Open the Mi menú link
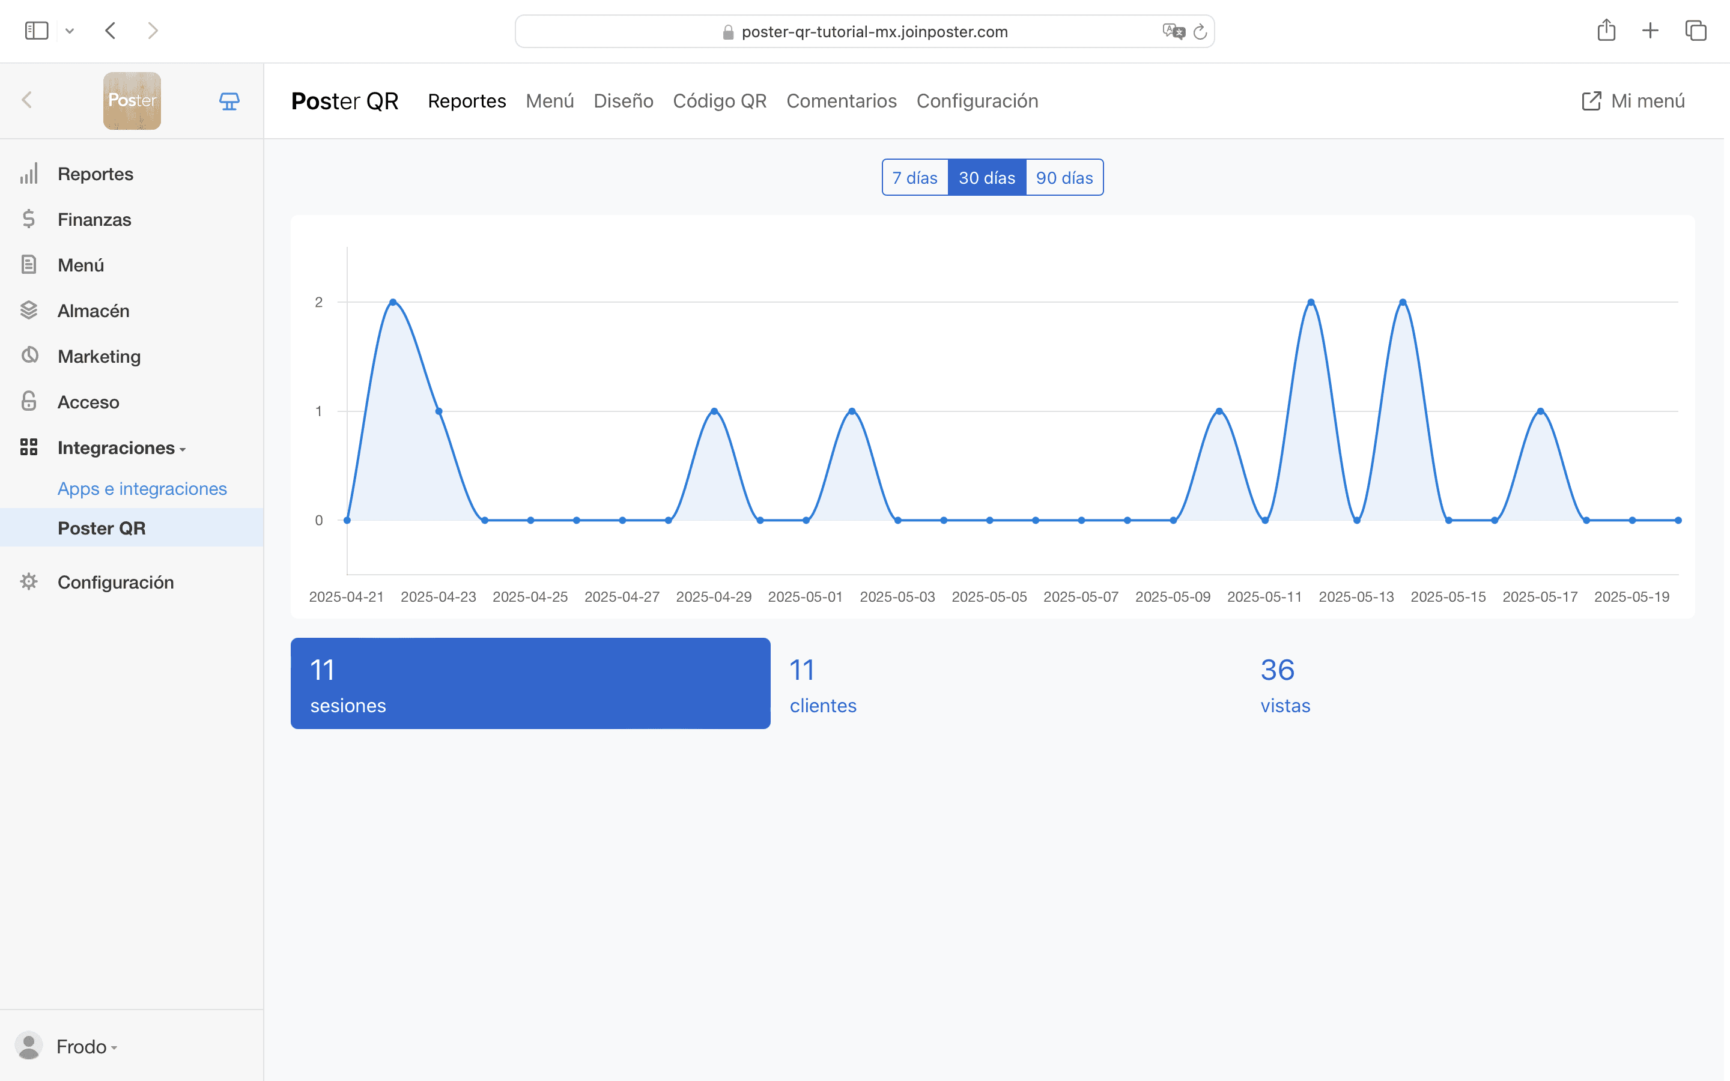The height and width of the screenshot is (1081, 1730). point(1648,101)
